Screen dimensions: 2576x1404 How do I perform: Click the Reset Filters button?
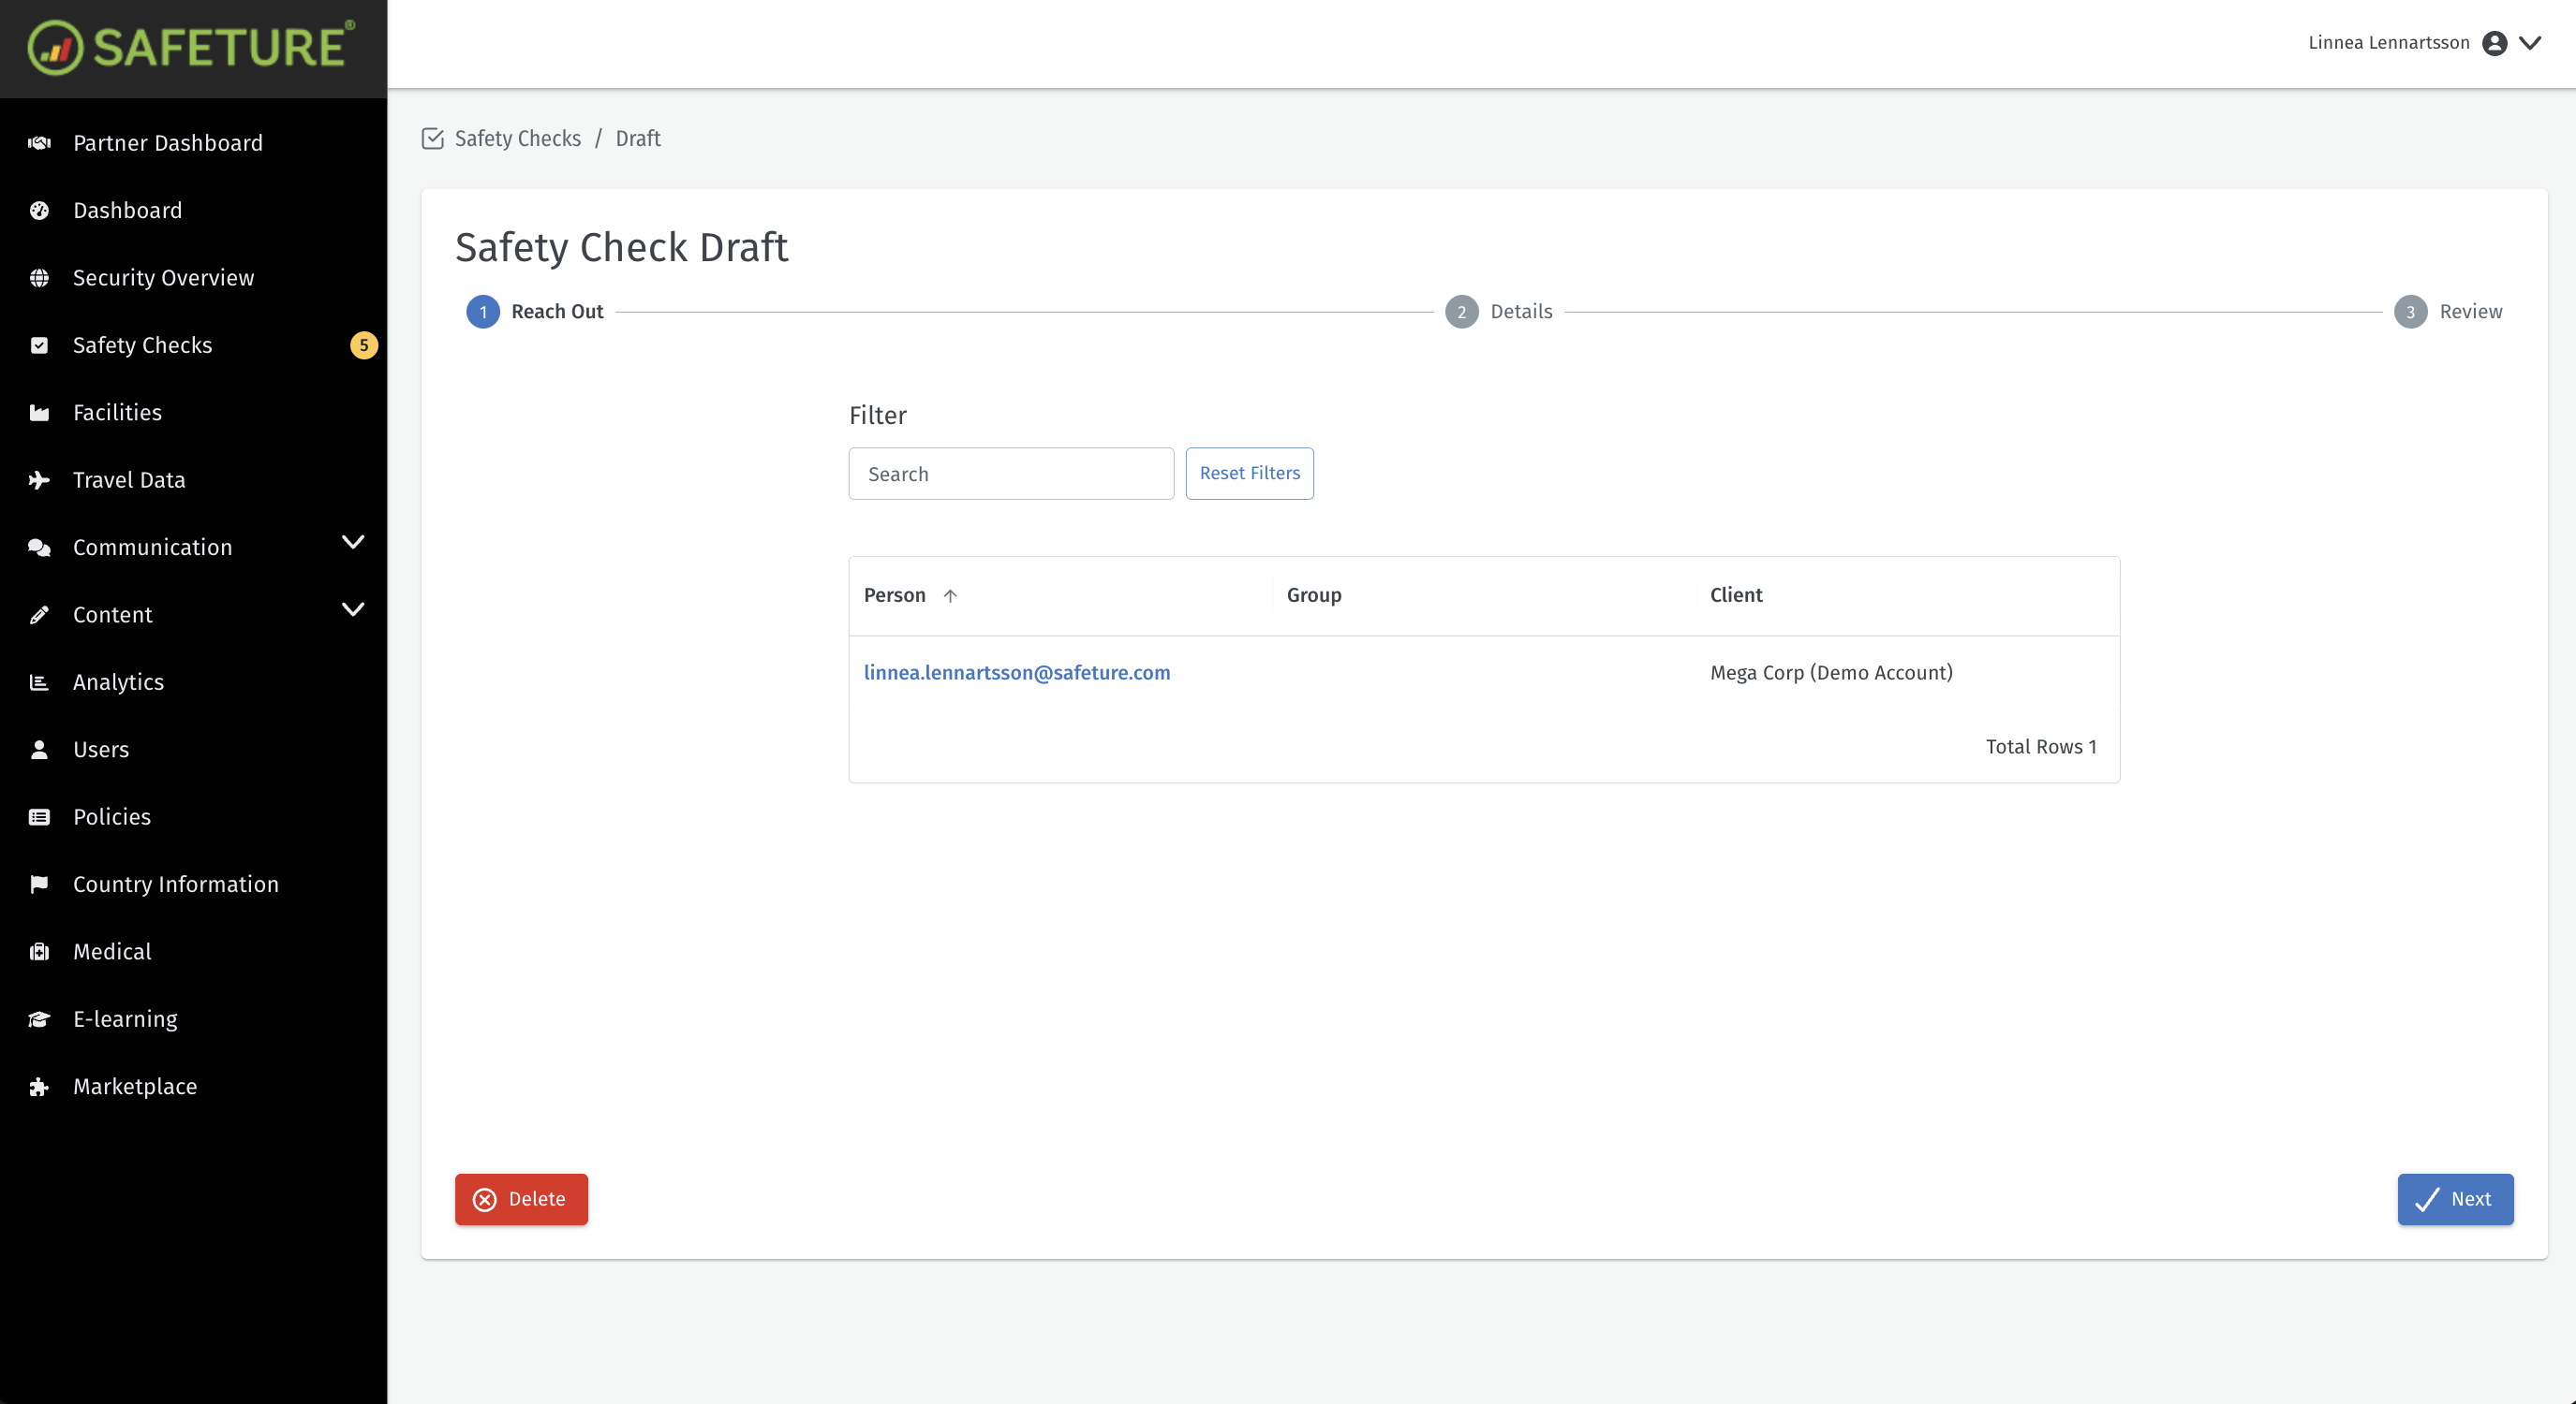click(1248, 473)
